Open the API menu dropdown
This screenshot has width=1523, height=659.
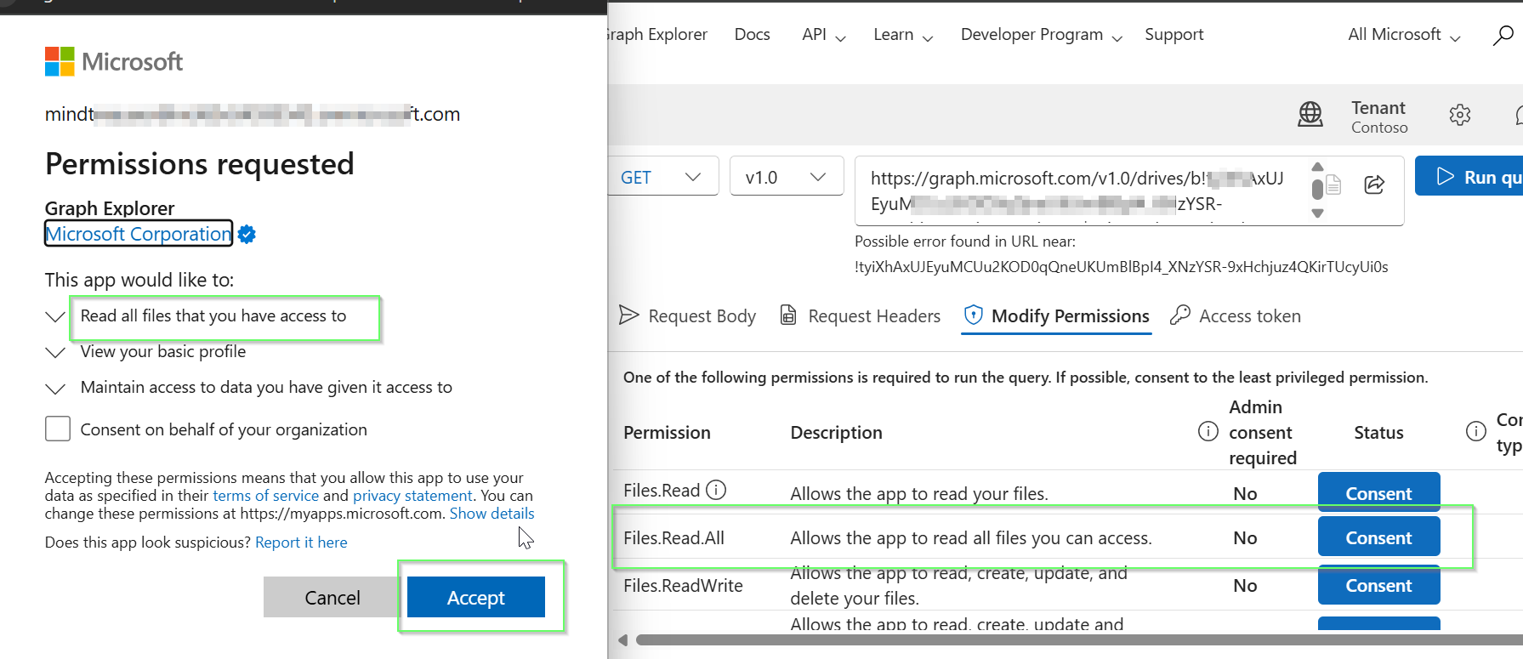[x=823, y=35]
